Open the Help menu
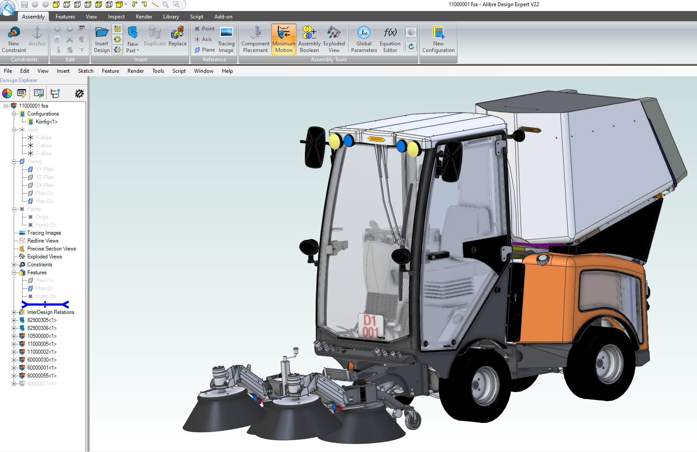This screenshot has width=697, height=452. [x=227, y=71]
